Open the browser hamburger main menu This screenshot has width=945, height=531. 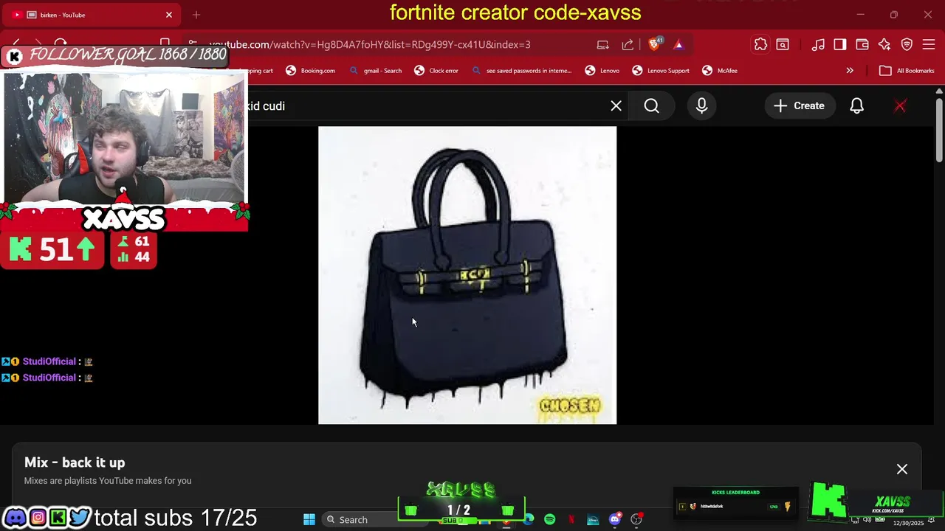tap(929, 44)
